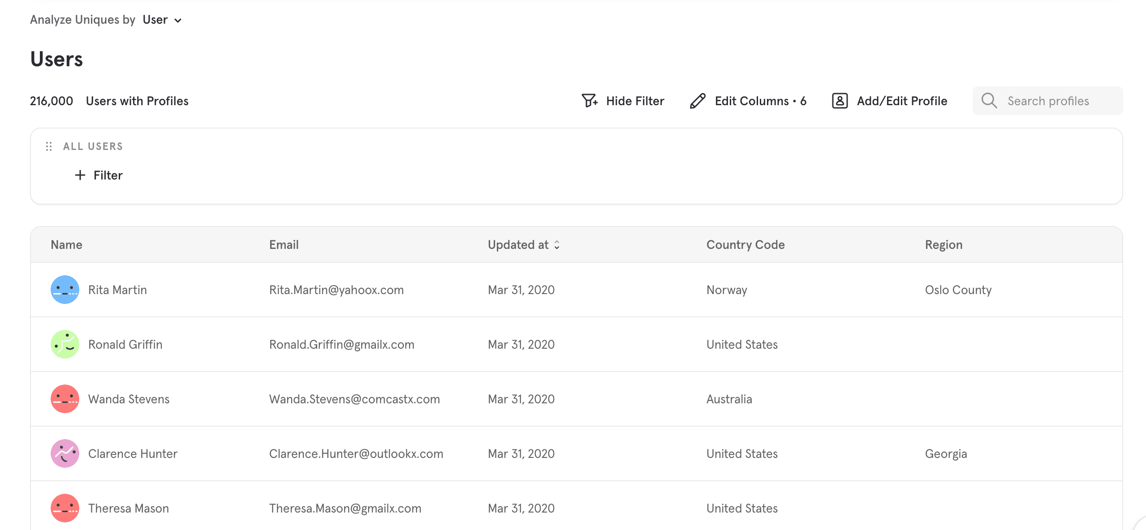Screen dimensions: 1146x530
Task: Click Rita Martin's blue avatar
Action: [x=65, y=290]
